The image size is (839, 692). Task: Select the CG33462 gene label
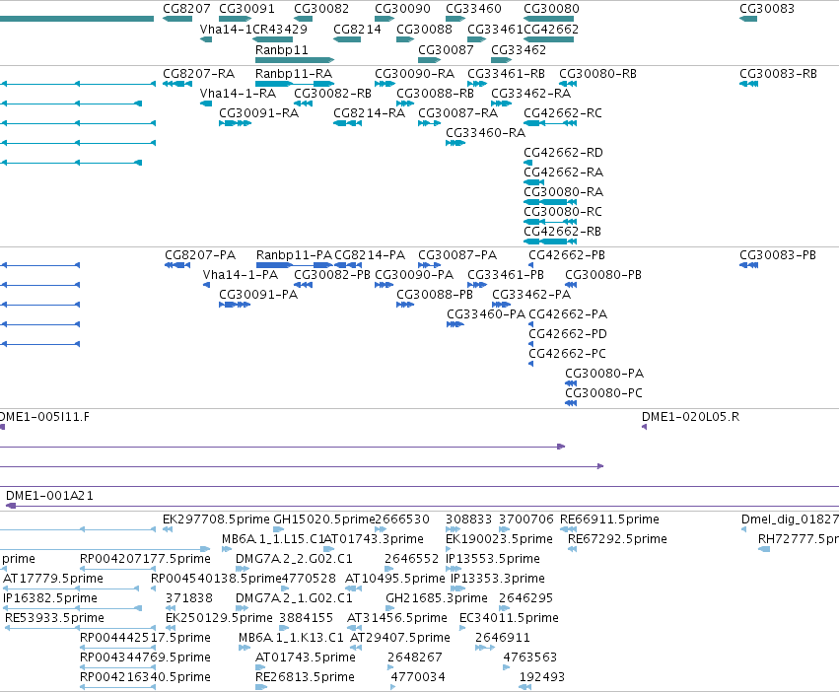coord(519,49)
